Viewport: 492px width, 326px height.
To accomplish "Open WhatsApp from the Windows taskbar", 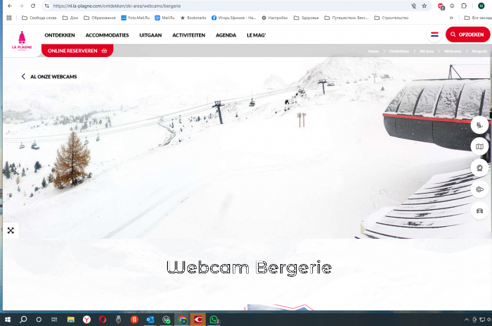I will [215, 320].
